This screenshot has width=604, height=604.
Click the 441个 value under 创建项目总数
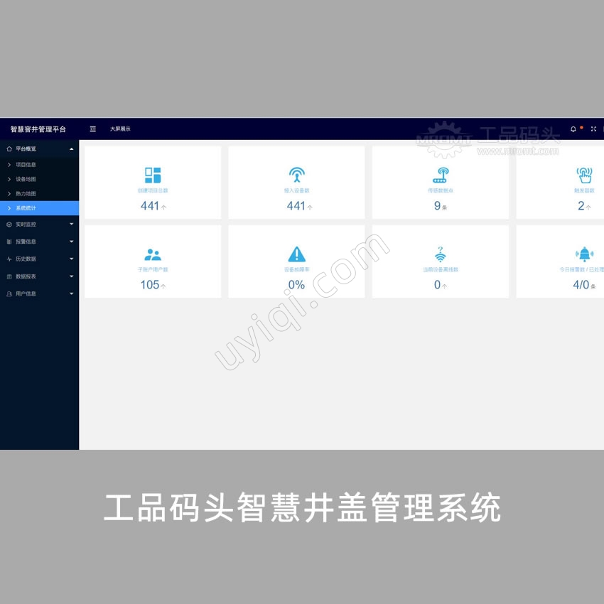tap(153, 205)
